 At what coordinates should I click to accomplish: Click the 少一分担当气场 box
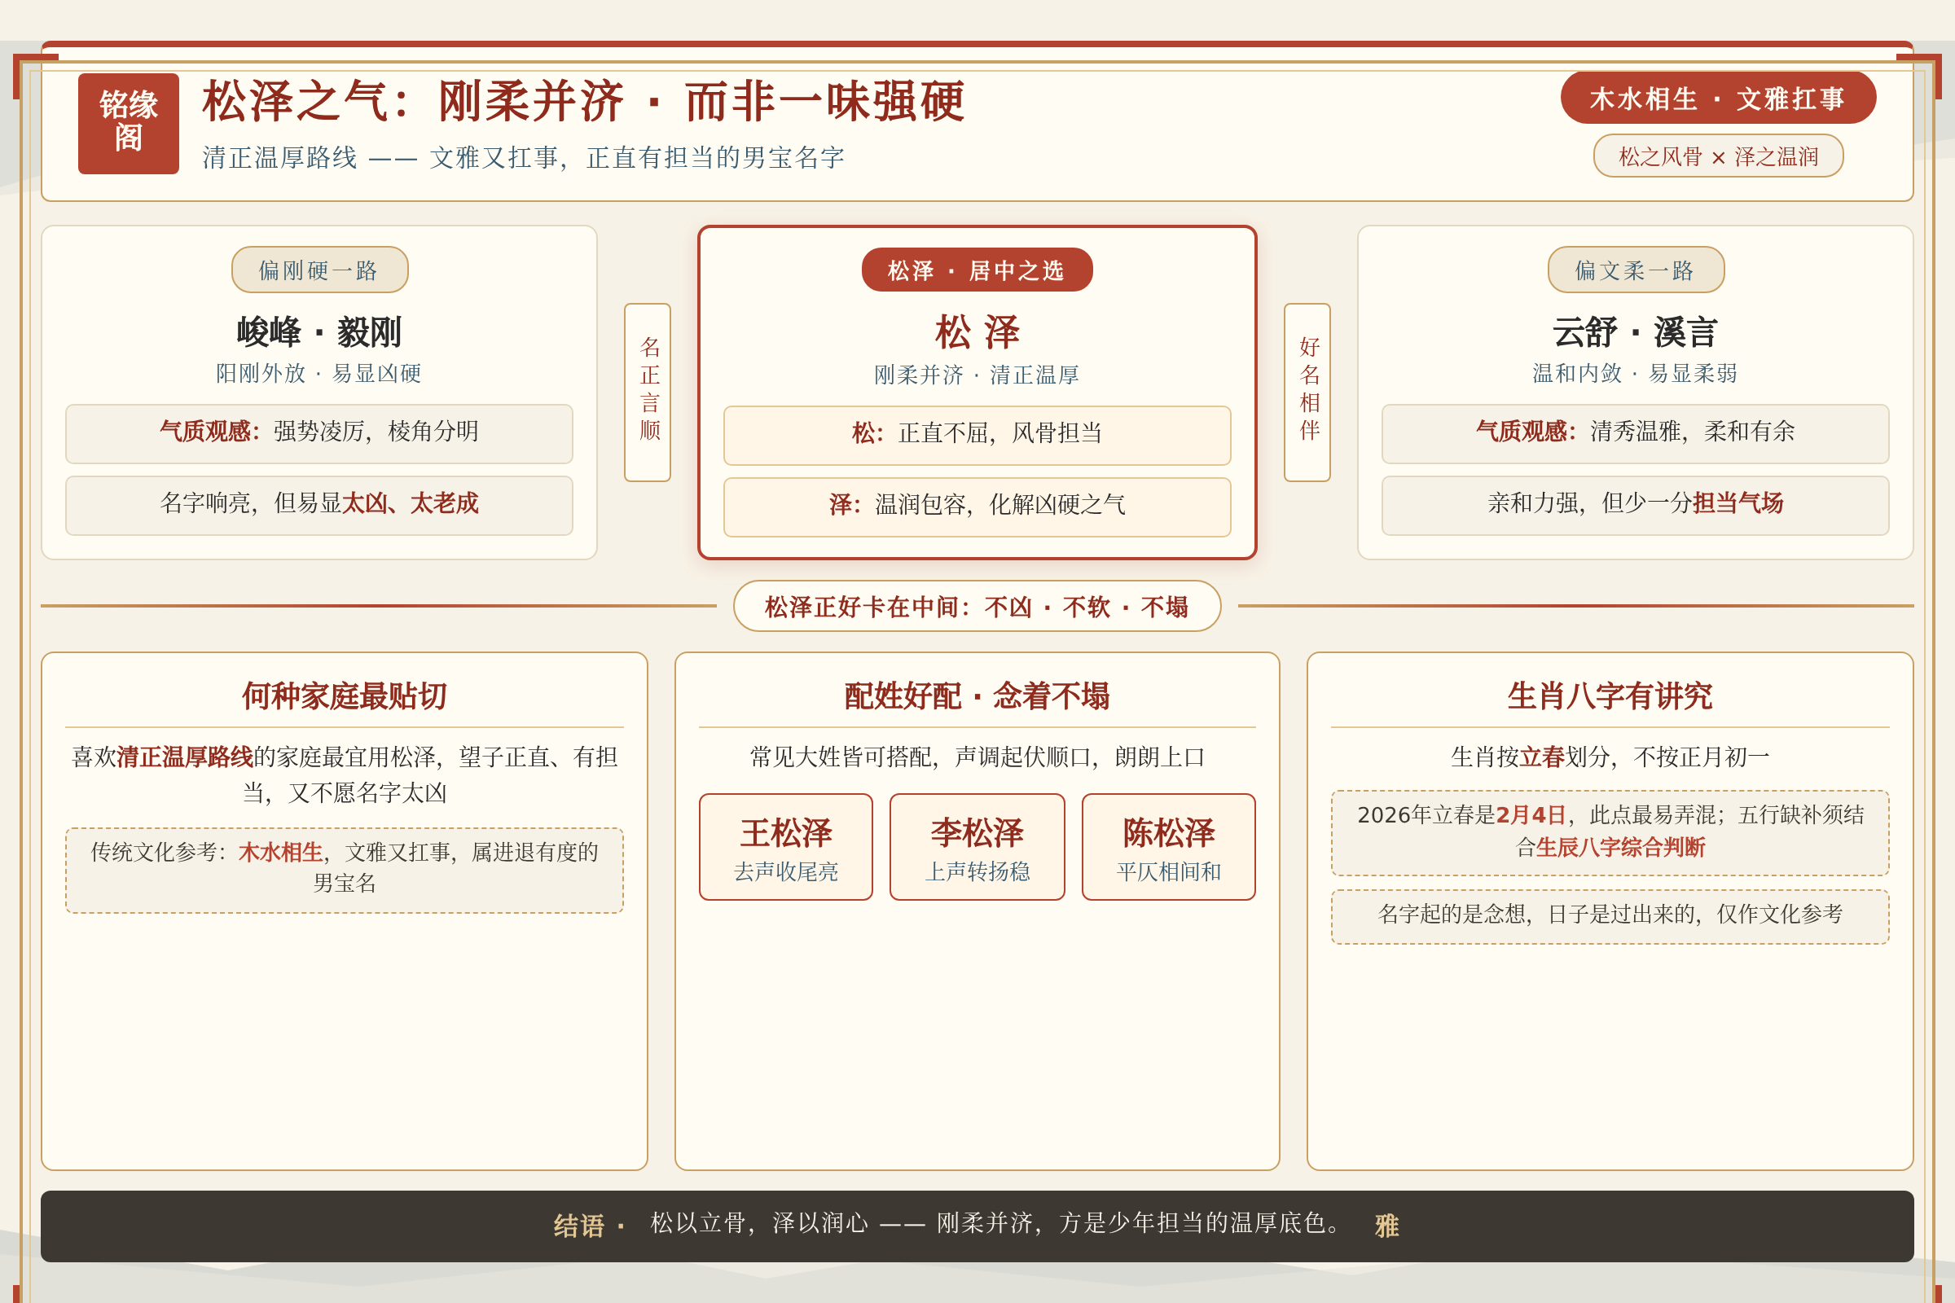(x=1635, y=504)
